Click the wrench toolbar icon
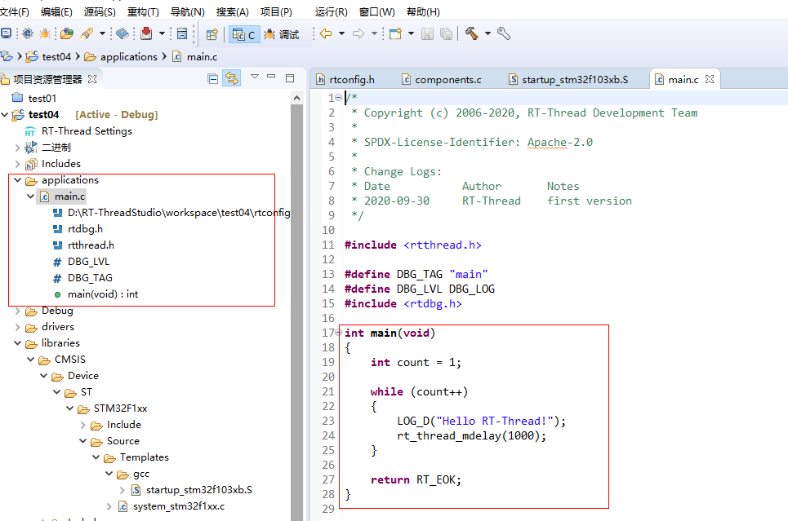This screenshot has height=521, width=788. (x=504, y=33)
